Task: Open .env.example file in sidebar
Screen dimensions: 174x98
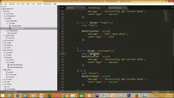Action: coord(11,89)
